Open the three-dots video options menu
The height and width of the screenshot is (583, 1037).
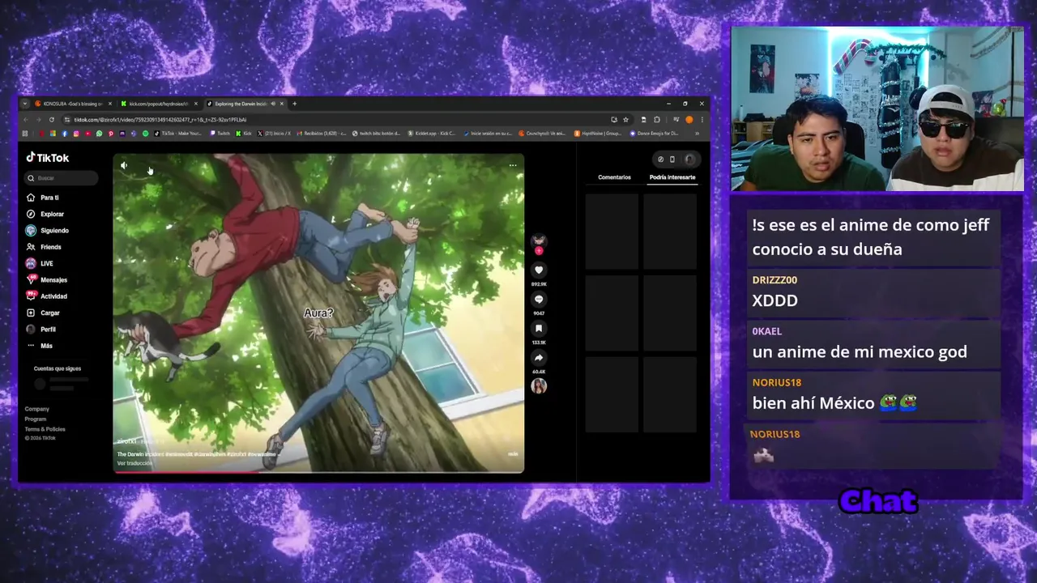tap(513, 165)
